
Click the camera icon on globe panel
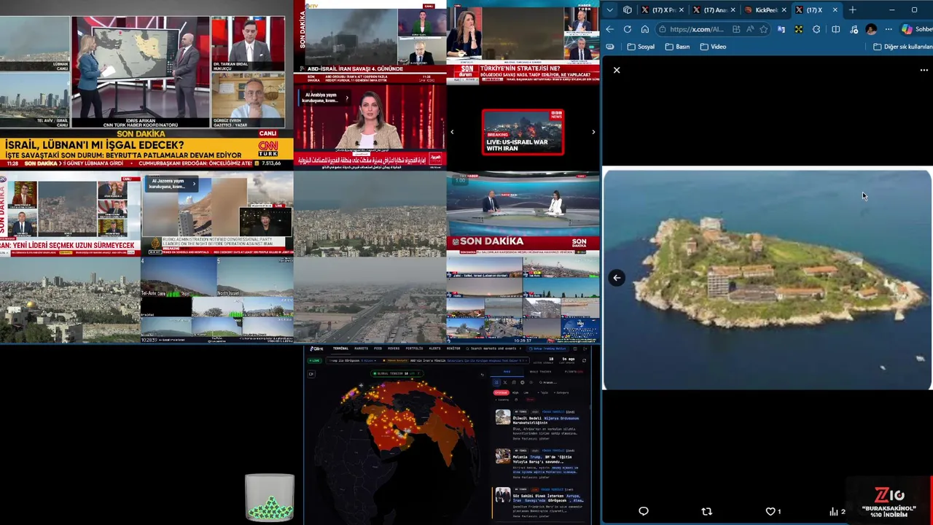click(311, 374)
